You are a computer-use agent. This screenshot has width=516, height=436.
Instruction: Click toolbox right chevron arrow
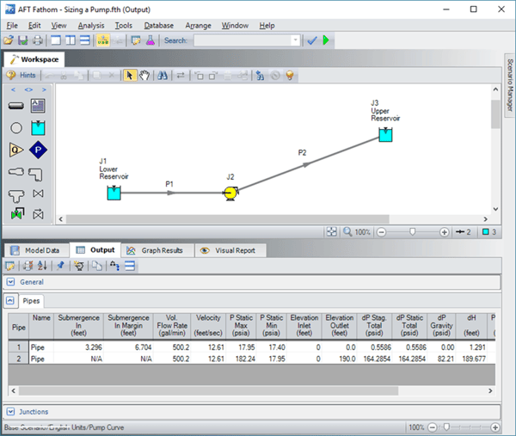pos(44,89)
